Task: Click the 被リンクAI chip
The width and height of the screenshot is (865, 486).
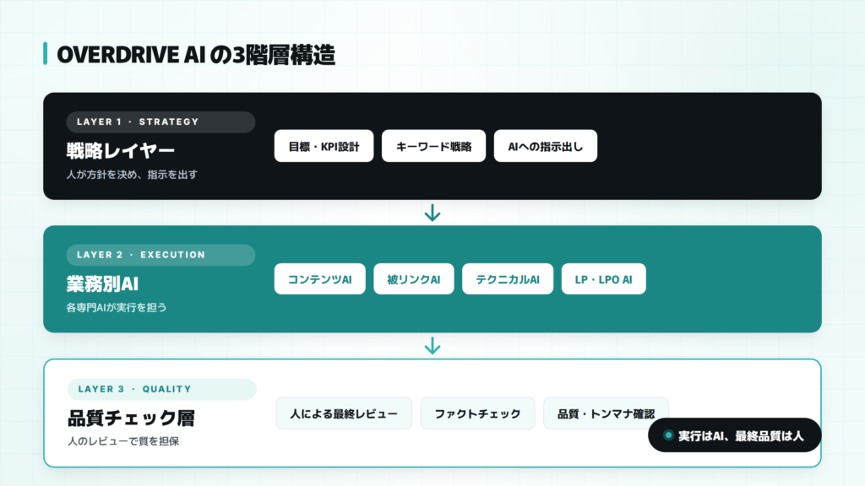Action: coord(414,278)
